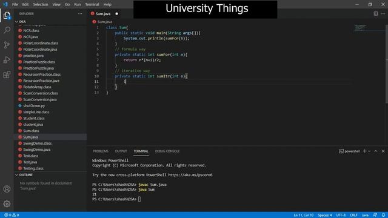Viewport: 388px width, 218px height.
Task: Open NCR.class in the explorer
Action: coord(31,31)
